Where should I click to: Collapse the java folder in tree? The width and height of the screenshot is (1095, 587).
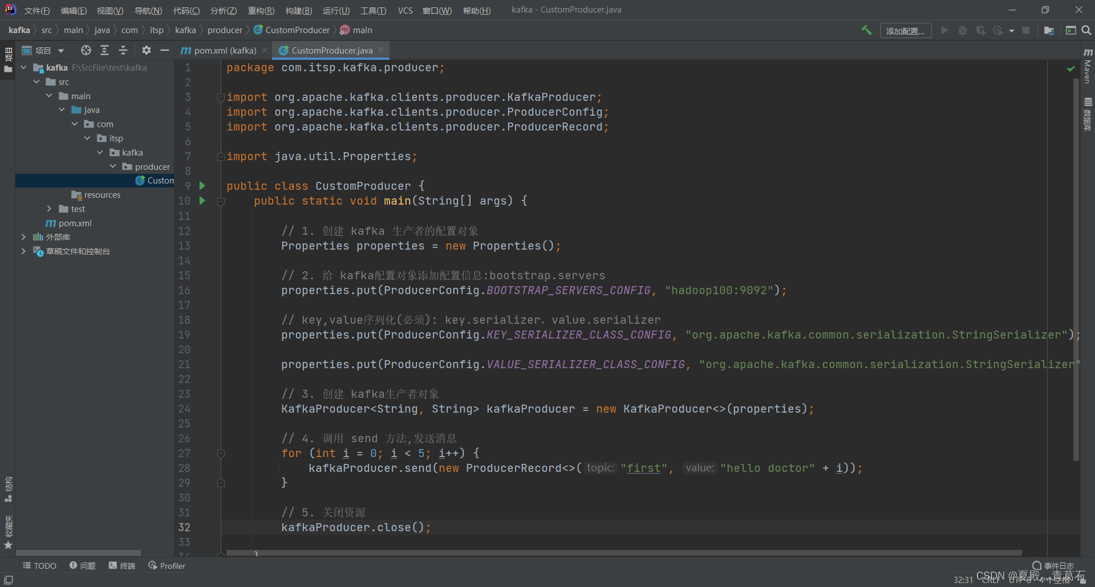[62, 109]
